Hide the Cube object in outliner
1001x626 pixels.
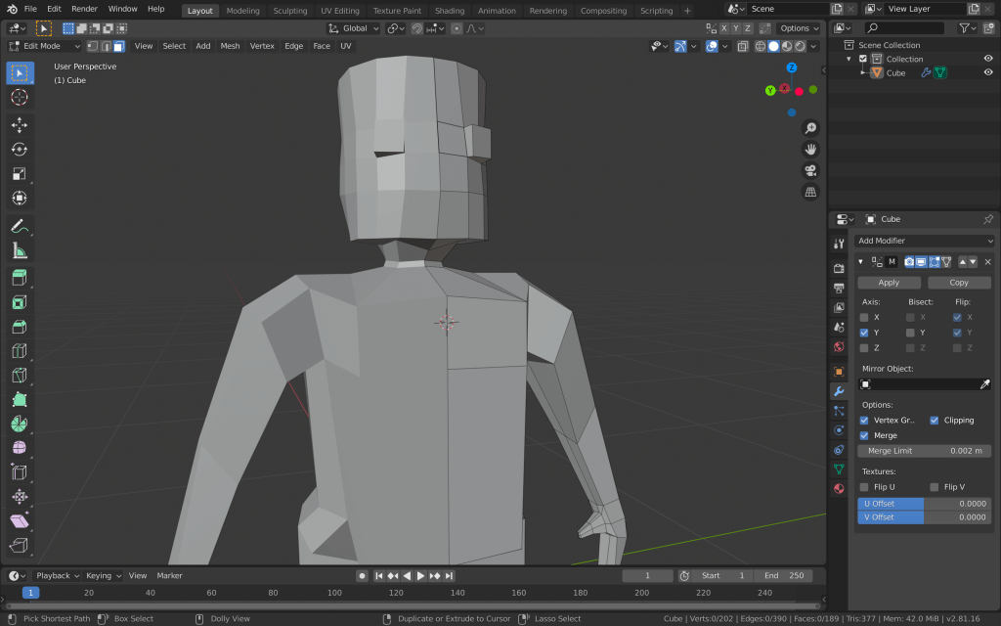coord(987,72)
